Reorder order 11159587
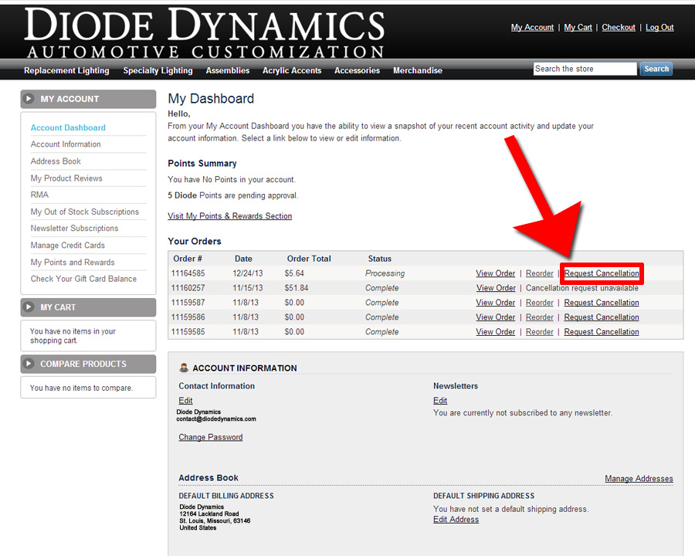The height and width of the screenshot is (556, 695). tap(540, 303)
